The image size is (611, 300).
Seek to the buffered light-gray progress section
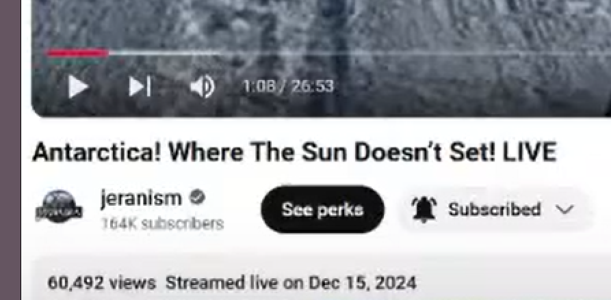tap(164, 53)
